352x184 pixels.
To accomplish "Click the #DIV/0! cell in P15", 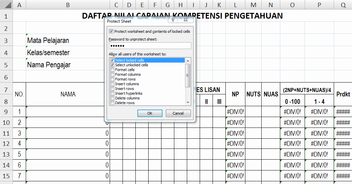I will pos(319,176).
